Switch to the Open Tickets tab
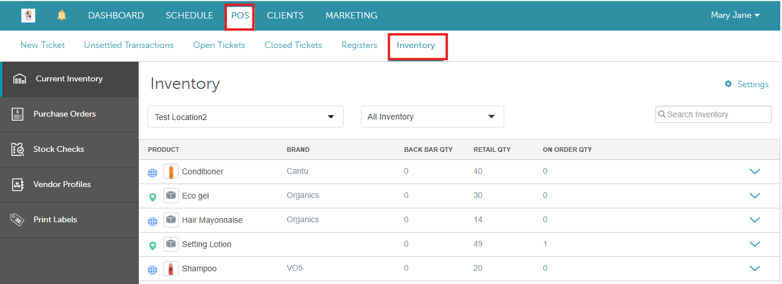Viewport: 782px width, 284px height. [219, 45]
